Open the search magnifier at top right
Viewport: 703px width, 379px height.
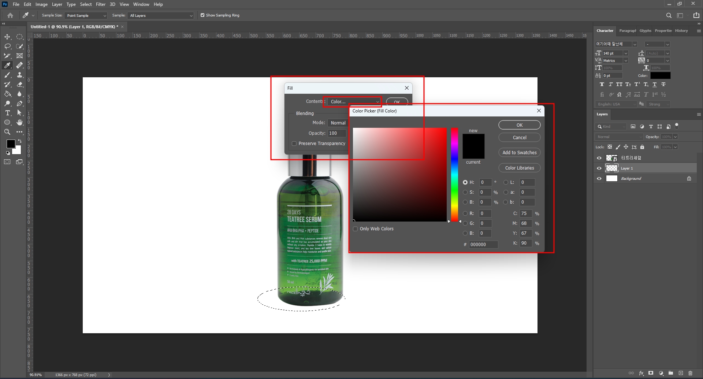click(x=669, y=15)
